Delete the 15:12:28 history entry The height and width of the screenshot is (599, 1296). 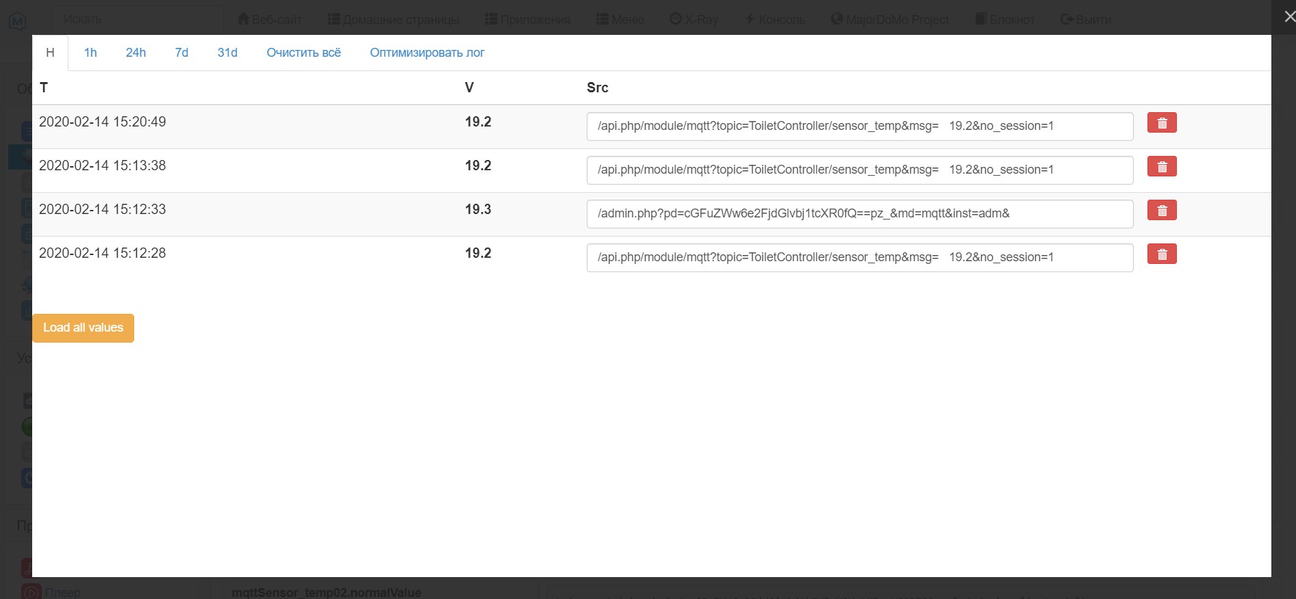(x=1161, y=254)
